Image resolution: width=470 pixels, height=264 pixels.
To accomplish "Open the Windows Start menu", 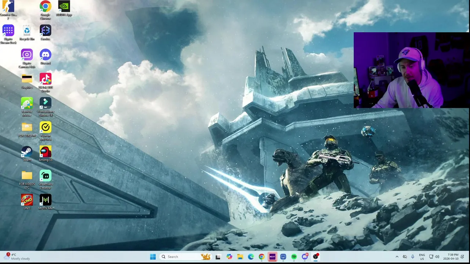I will (x=153, y=257).
